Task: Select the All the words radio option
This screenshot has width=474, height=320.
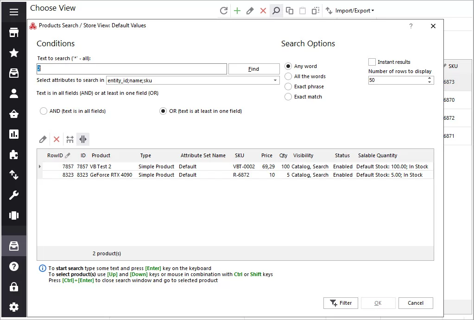Action: click(288, 76)
